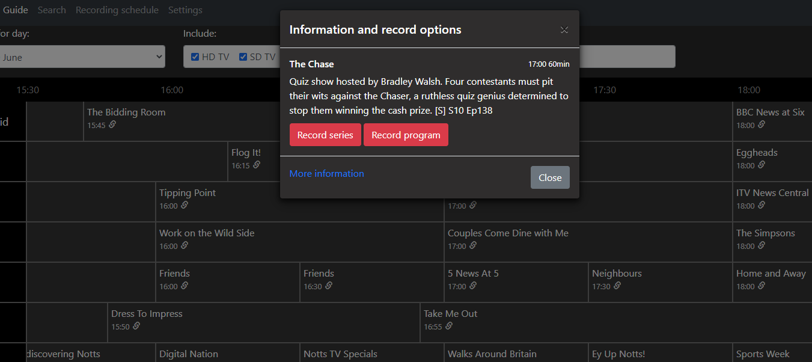Viewport: 812px width, 362px height.
Task: Open the Guide menu item
Action: (x=16, y=10)
